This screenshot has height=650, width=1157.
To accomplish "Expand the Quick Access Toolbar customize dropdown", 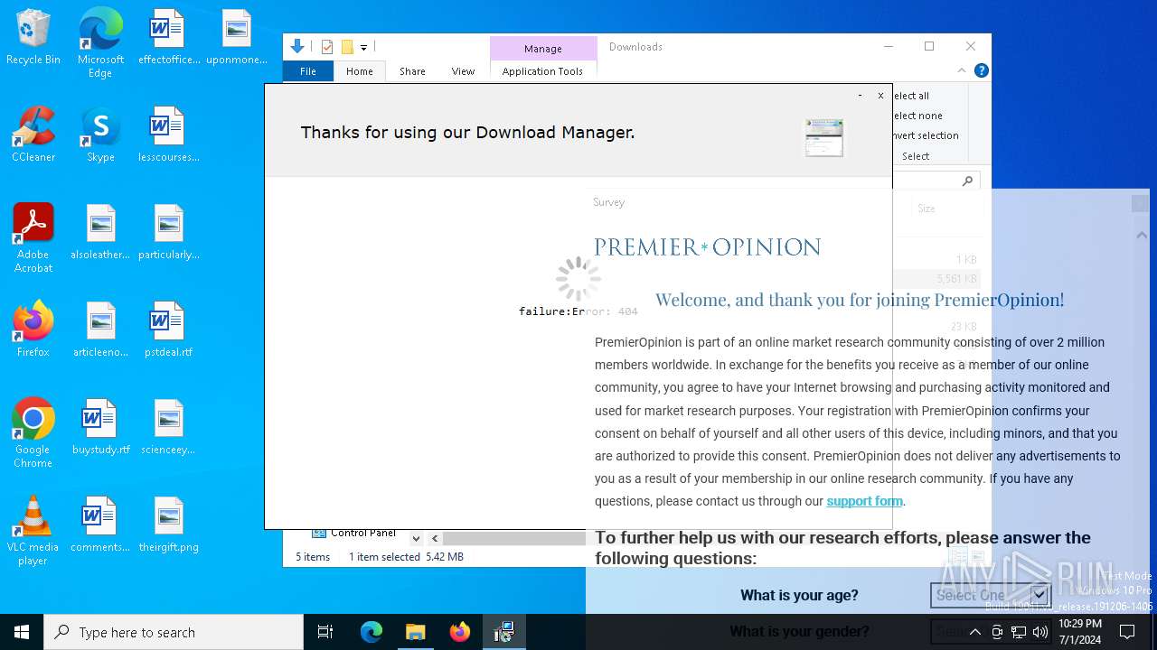I will point(363,47).
